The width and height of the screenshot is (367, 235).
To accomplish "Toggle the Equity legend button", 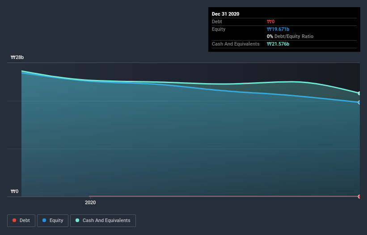I will 53,221.
